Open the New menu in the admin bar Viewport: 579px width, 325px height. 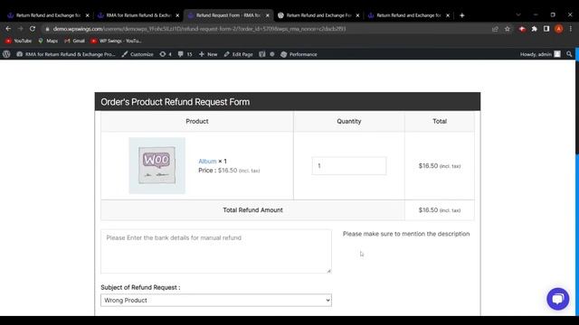tap(208, 54)
